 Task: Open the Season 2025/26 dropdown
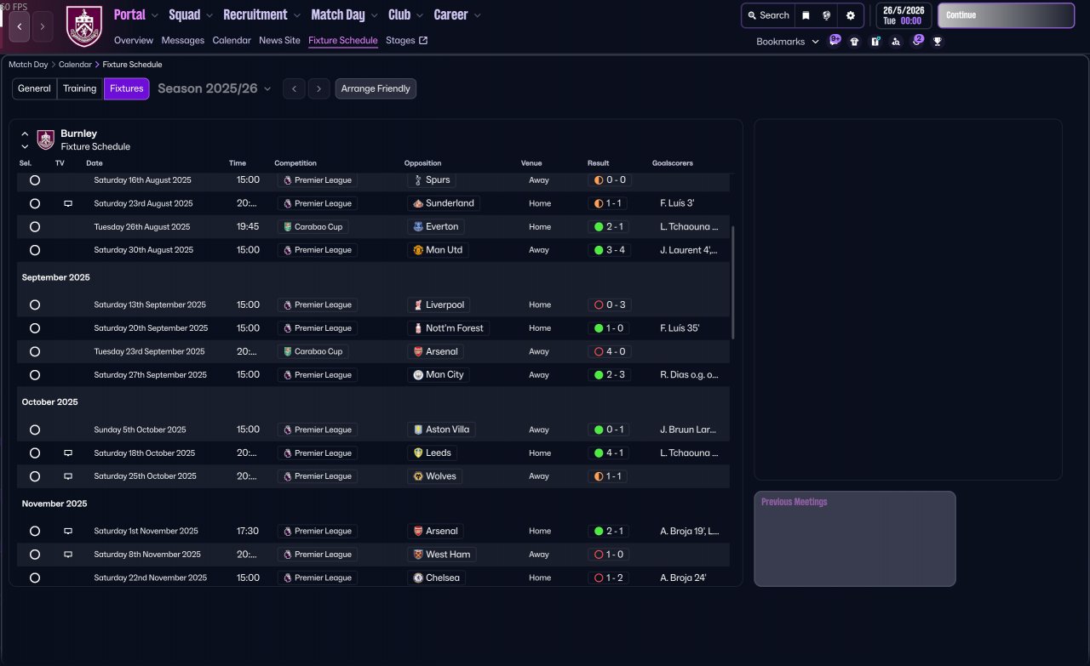215,88
